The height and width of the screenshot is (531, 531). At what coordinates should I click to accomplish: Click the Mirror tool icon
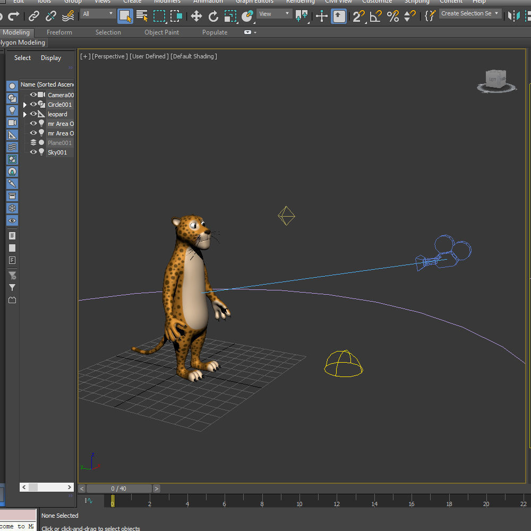[x=513, y=16]
